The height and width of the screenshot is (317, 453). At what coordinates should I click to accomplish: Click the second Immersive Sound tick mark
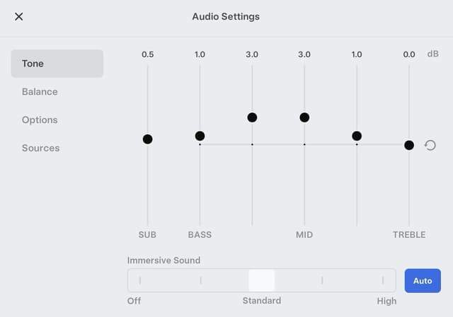[x=201, y=281]
